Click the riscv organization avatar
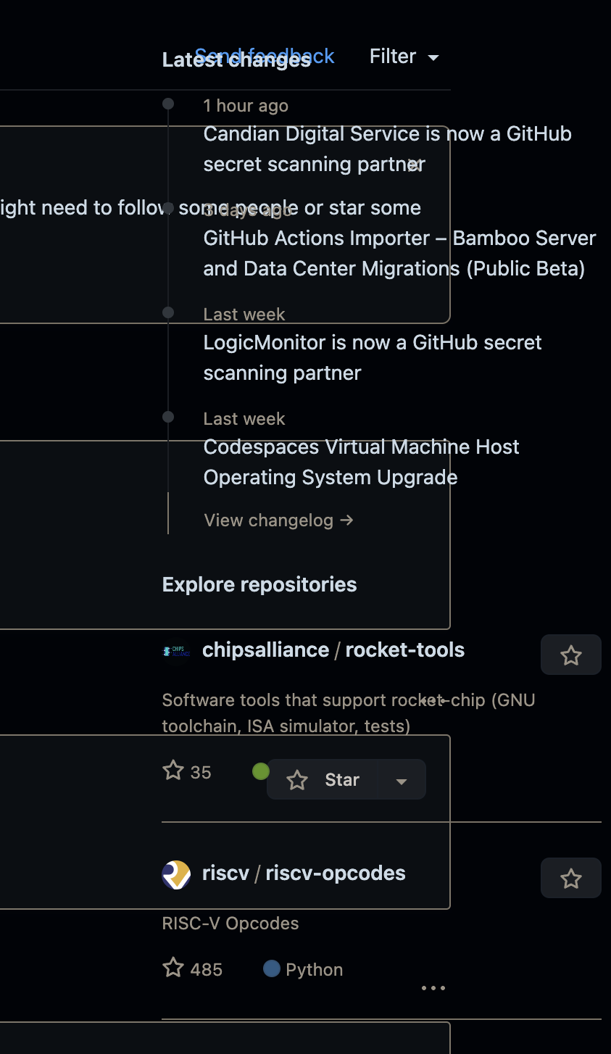 click(x=175, y=875)
